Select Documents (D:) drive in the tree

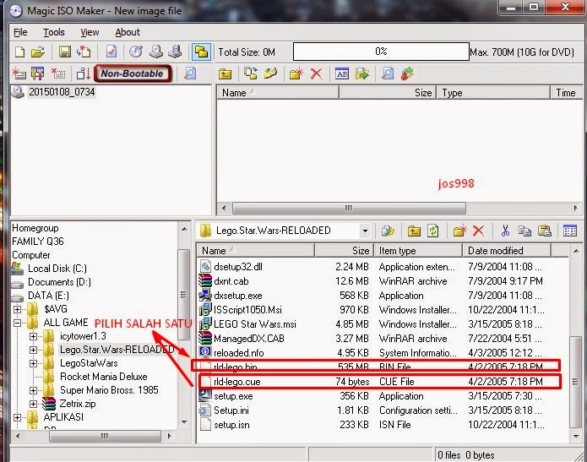(59, 282)
